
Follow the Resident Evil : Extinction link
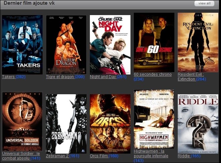[x=191, y=77]
